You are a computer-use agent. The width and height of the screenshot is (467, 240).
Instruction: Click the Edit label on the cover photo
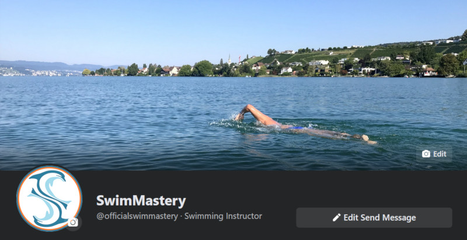click(440, 154)
